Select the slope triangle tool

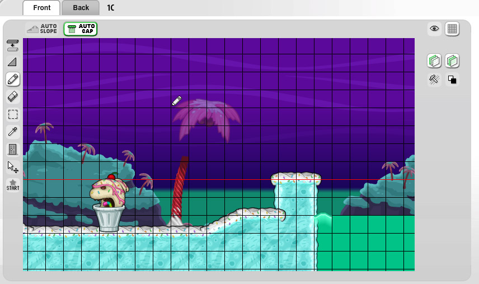12,62
